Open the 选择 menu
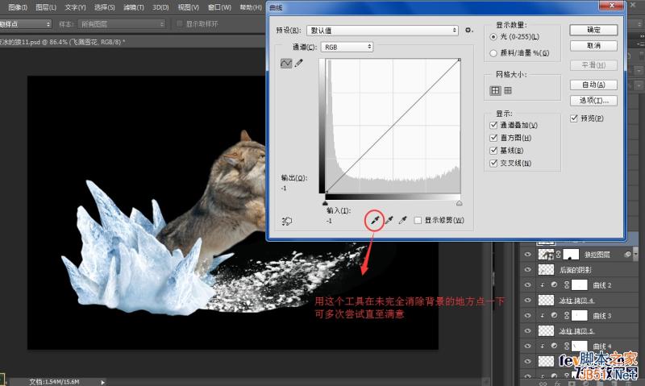 point(105,7)
